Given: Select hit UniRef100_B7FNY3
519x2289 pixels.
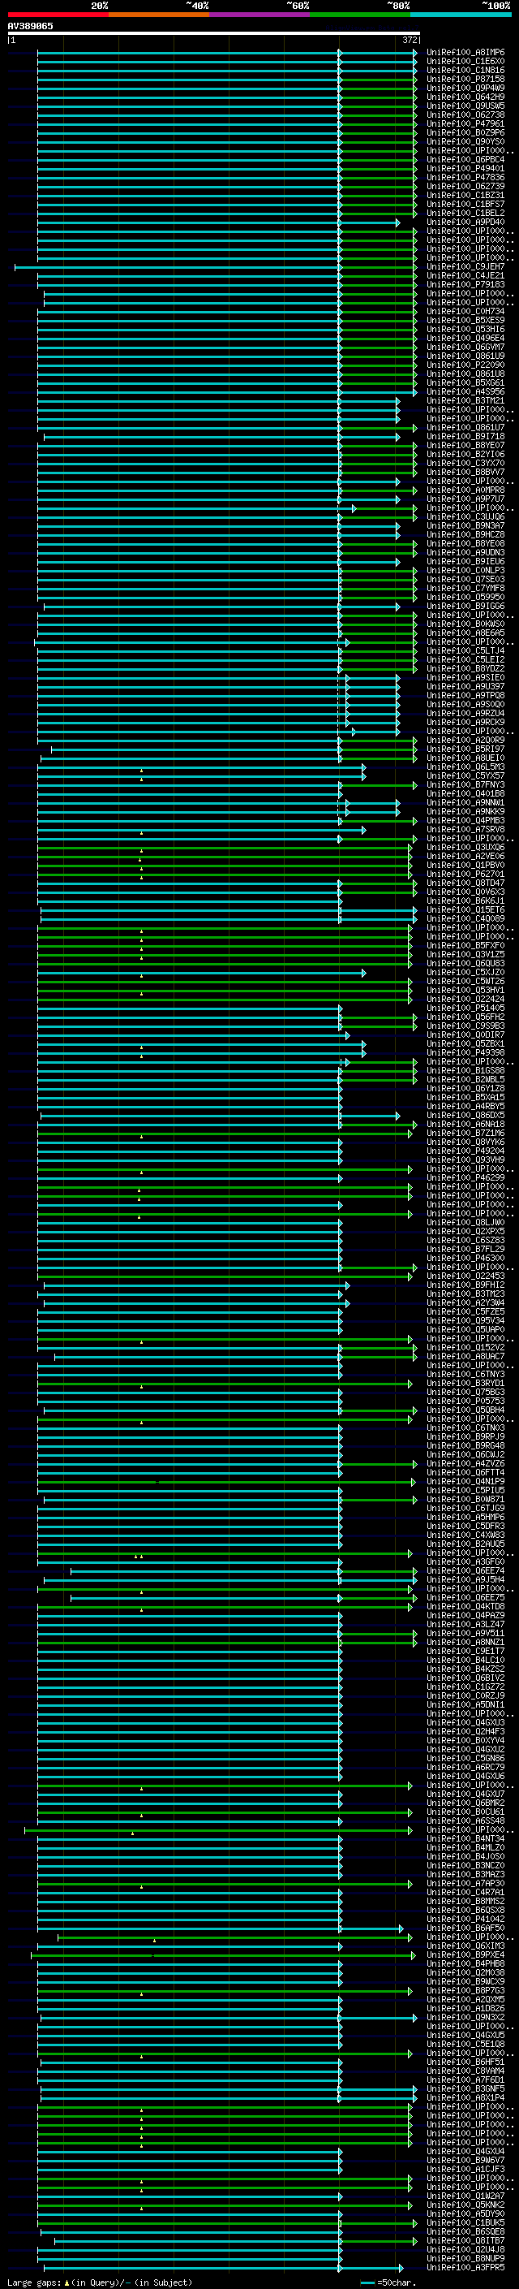Looking at the screenshot, I should coord(465,784).
